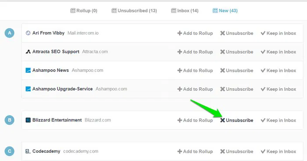Add Attracta SEO Support to Rollup

[195, 52]
